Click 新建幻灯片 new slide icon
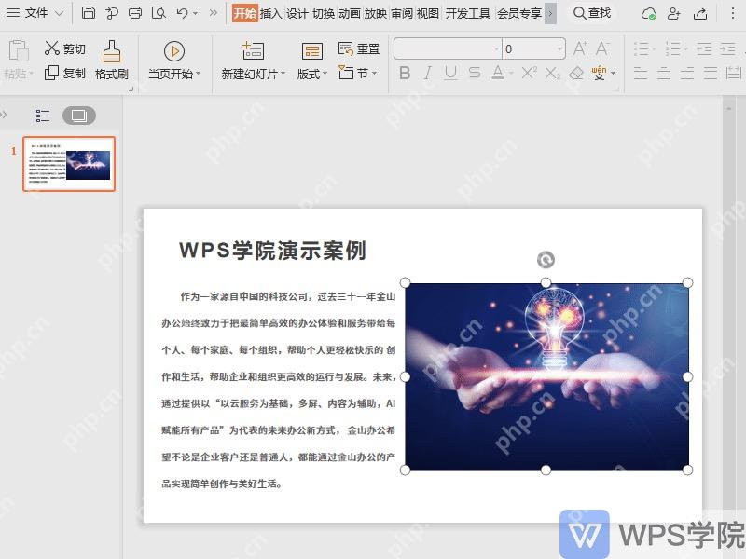Image resolution: width=746 pixels, height=559 pixels. (x=253, y=51)
